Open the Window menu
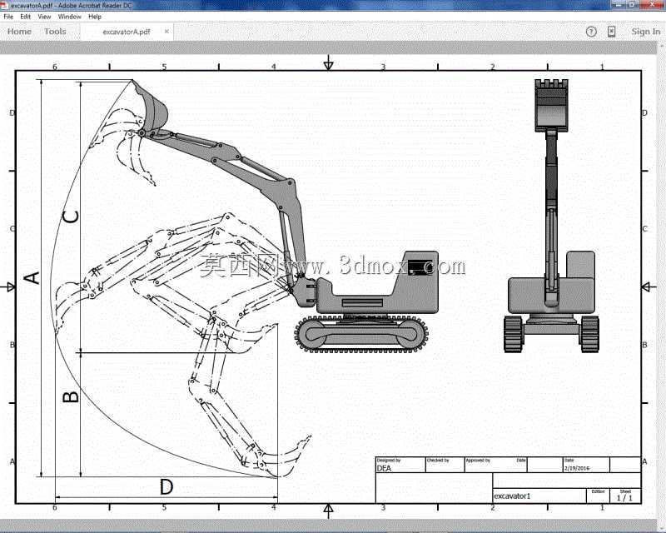Image resolution: width=666 pixels, height=533 pixels. pos(69,17)
